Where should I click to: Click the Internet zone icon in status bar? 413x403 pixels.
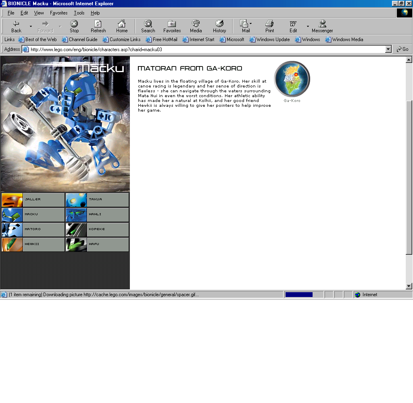[357, 295]
